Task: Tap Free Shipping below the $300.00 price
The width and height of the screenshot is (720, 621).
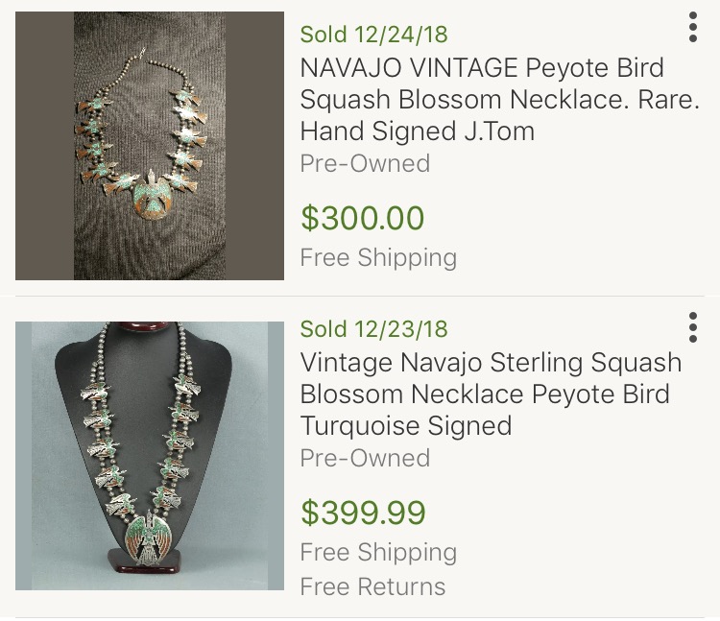Action: click(378, 257)
